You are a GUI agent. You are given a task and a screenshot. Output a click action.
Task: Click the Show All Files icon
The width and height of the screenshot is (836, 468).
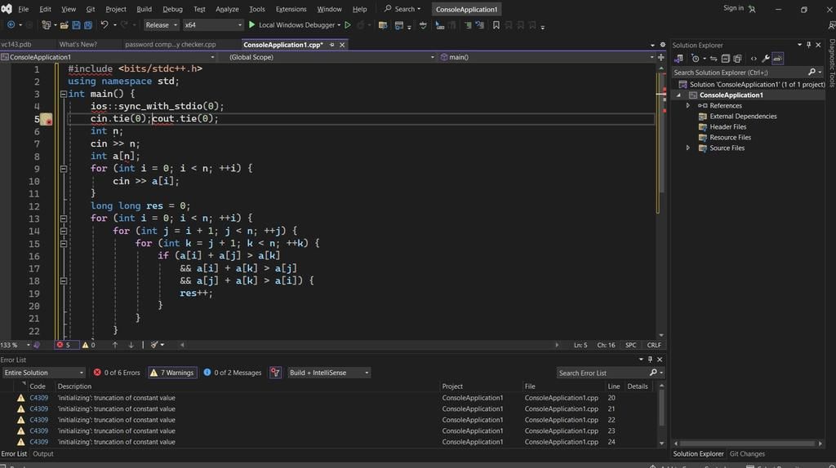(737, 59)
